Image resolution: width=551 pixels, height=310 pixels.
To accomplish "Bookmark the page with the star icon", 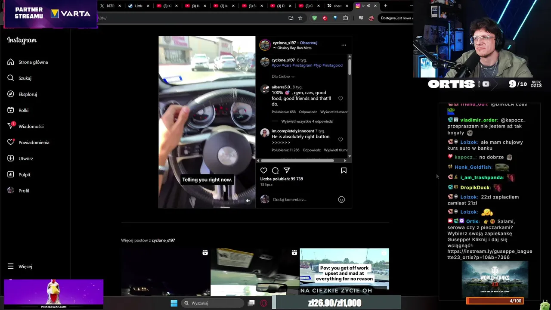I will click(300, 18).
